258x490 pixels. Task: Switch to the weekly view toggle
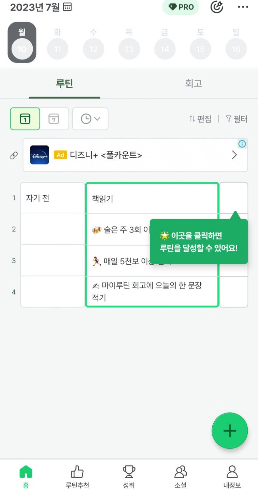click(x=54, y=119)
